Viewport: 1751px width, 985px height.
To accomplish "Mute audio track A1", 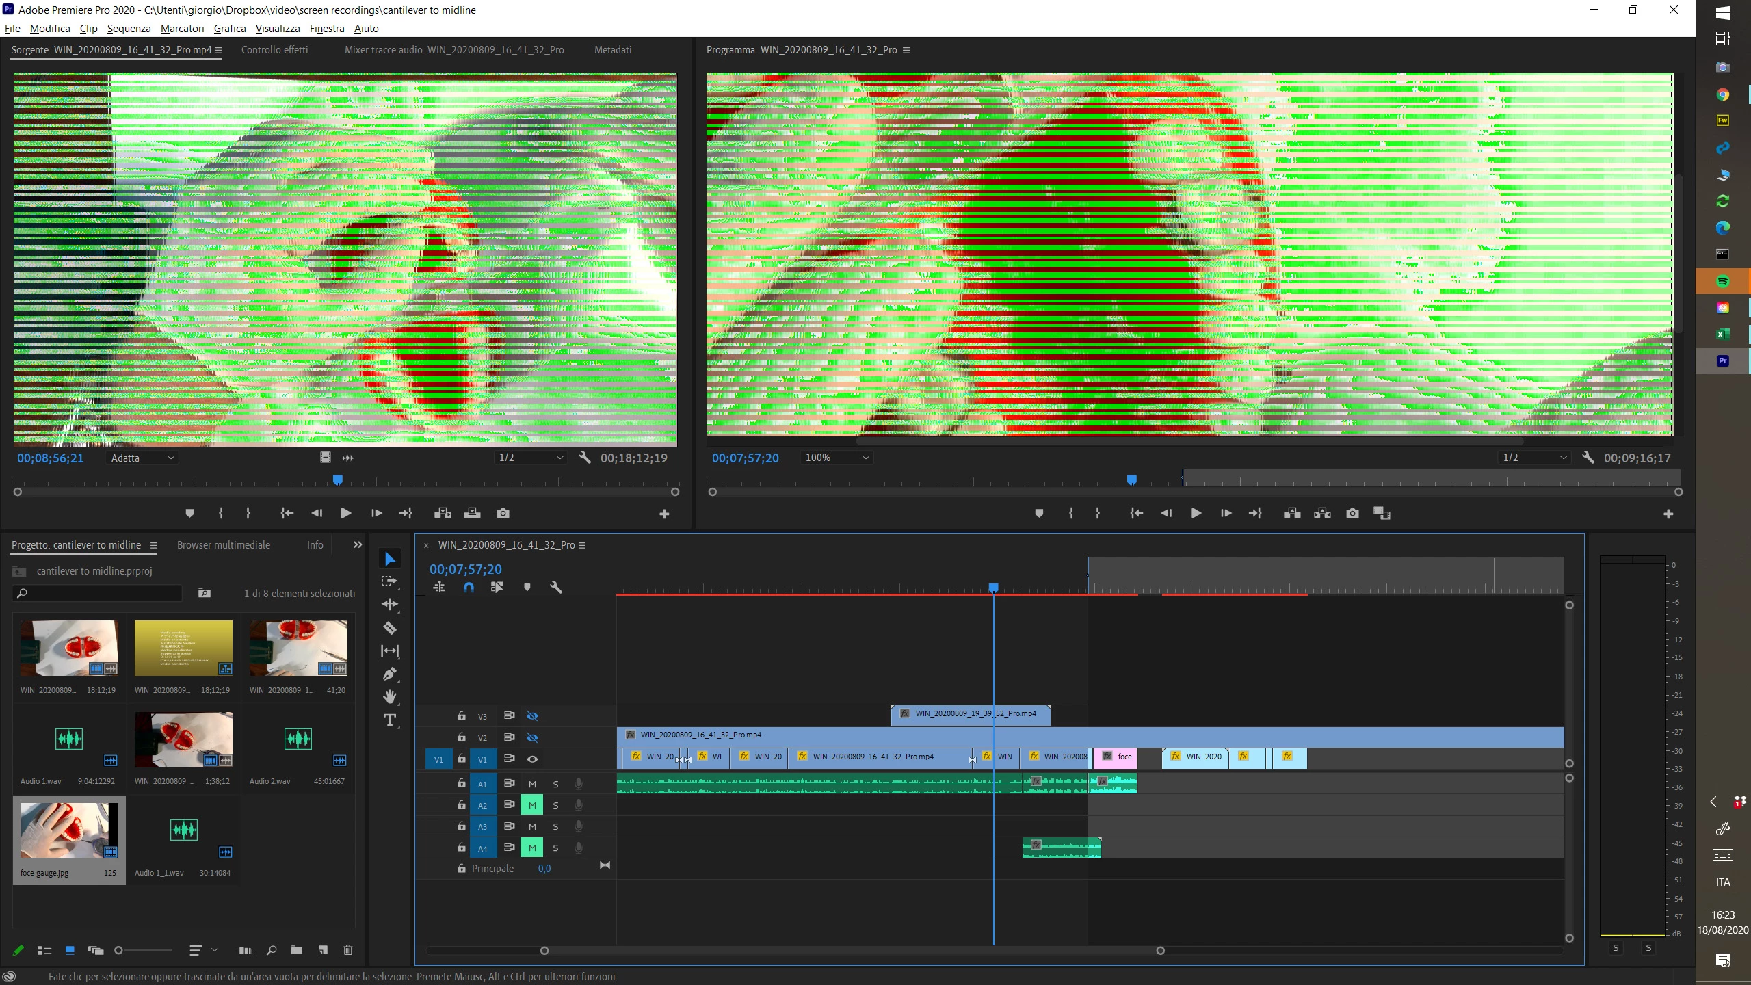I will click(x=532, y=784).
